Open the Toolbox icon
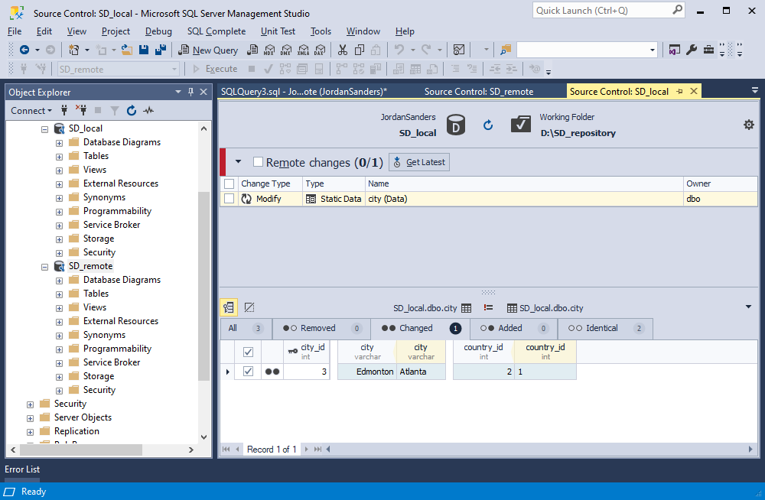This screenshot has height=500, width=765. pyautogui.click(x=708, y=50)
